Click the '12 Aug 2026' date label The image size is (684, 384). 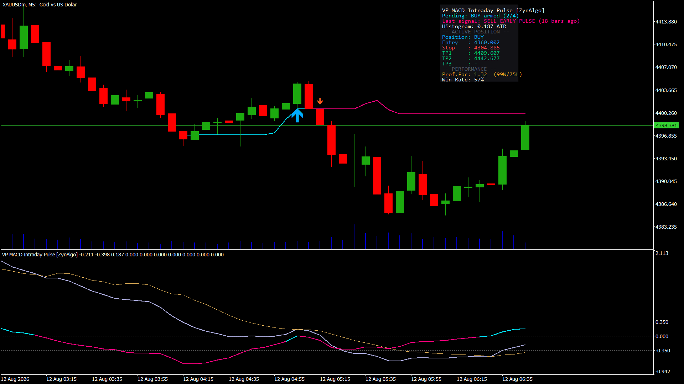point(15,379)
